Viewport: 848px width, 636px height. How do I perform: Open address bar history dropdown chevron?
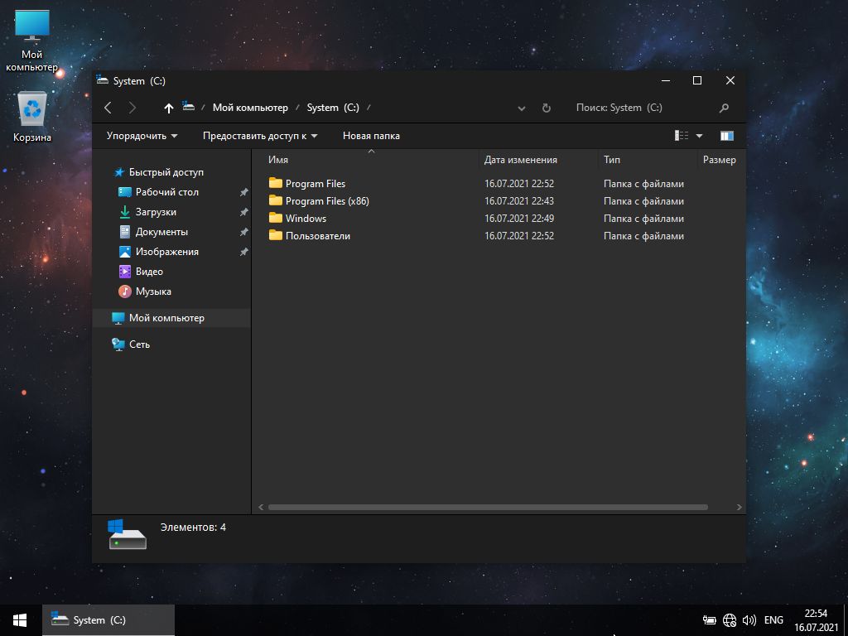(521, 108)
